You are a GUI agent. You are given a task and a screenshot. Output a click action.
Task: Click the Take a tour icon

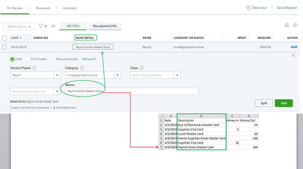coord(248,8)
